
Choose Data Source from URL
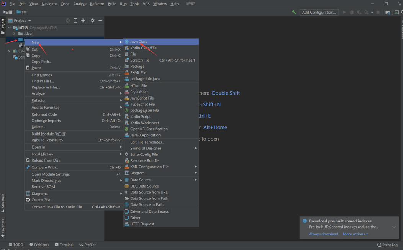[x=161, y=192]
